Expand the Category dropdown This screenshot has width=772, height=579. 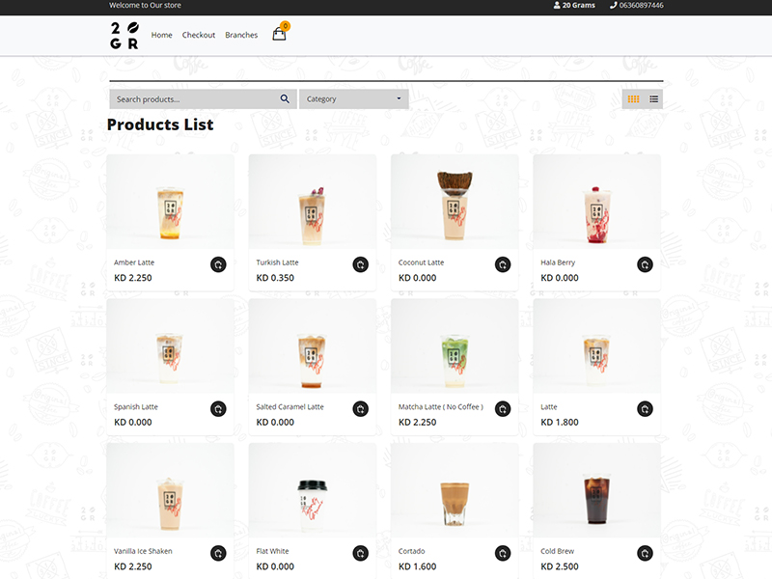pos(354,99)
